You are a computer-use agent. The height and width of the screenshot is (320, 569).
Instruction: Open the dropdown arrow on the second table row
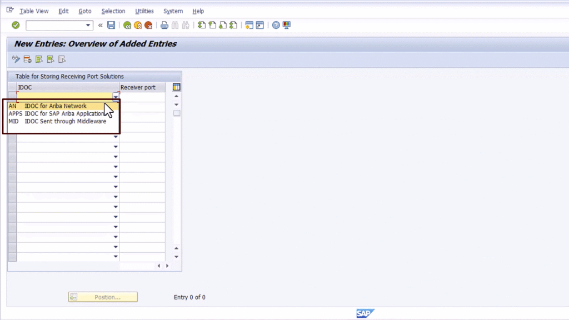tap(115, 136)
